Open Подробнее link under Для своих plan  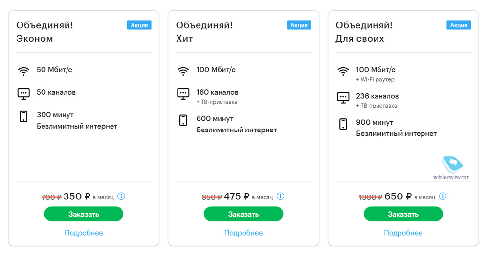(x=403, y=233)
